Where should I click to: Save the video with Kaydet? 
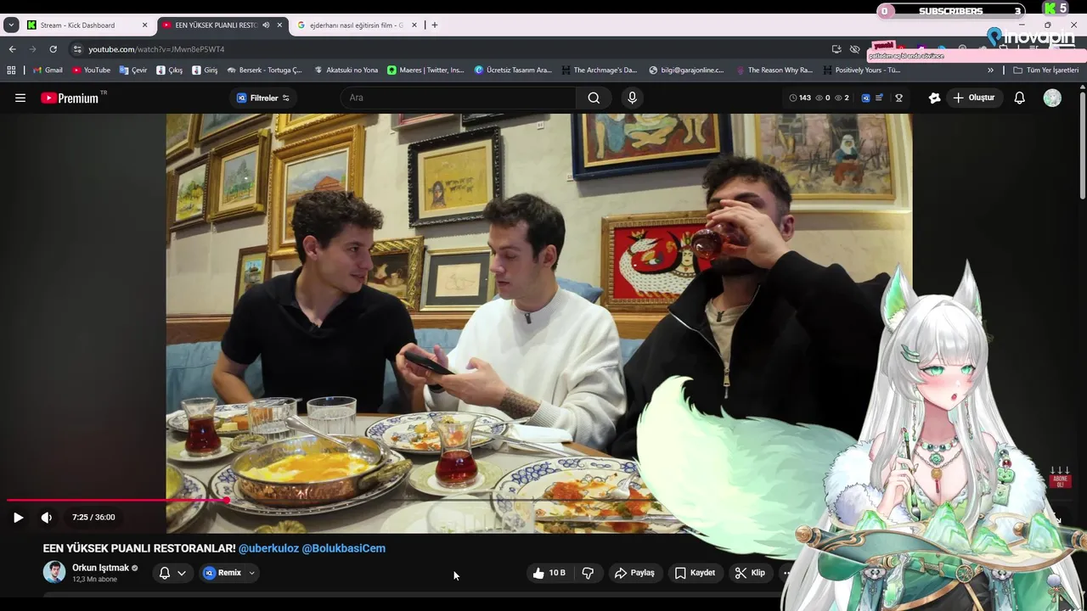[695, 573]
